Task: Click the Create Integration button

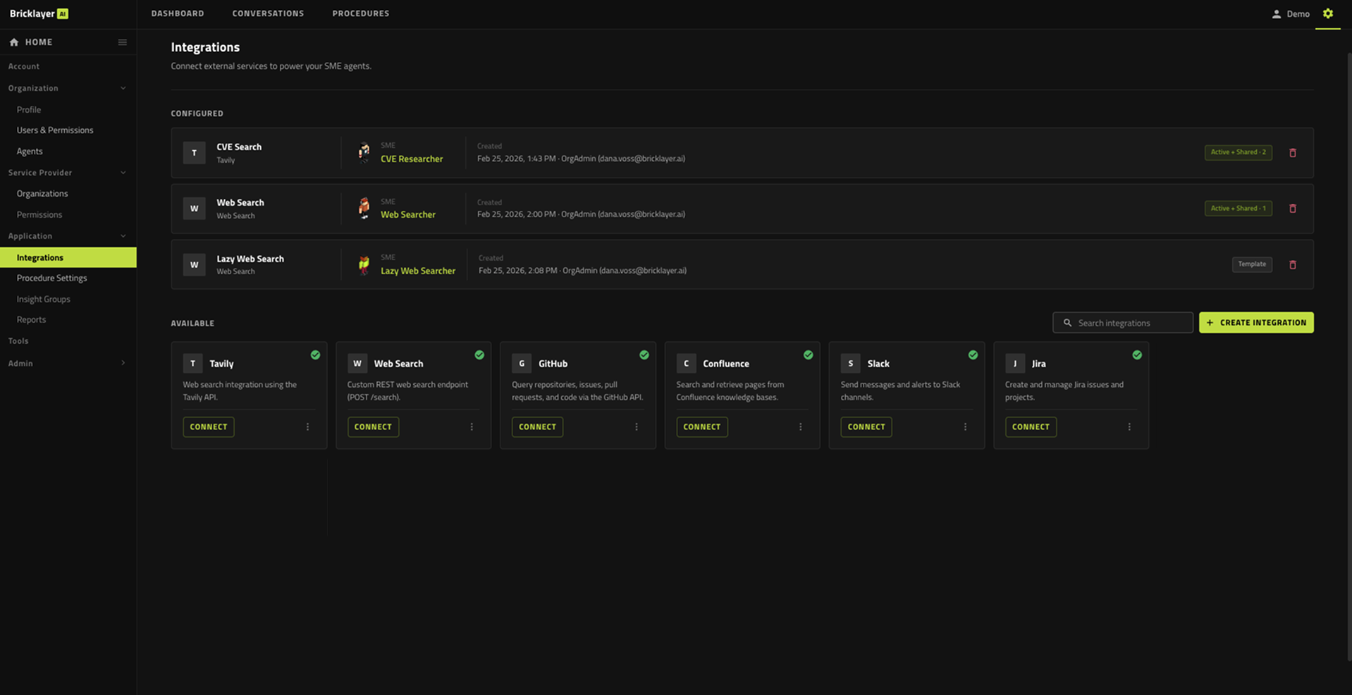Action: 1256,323
